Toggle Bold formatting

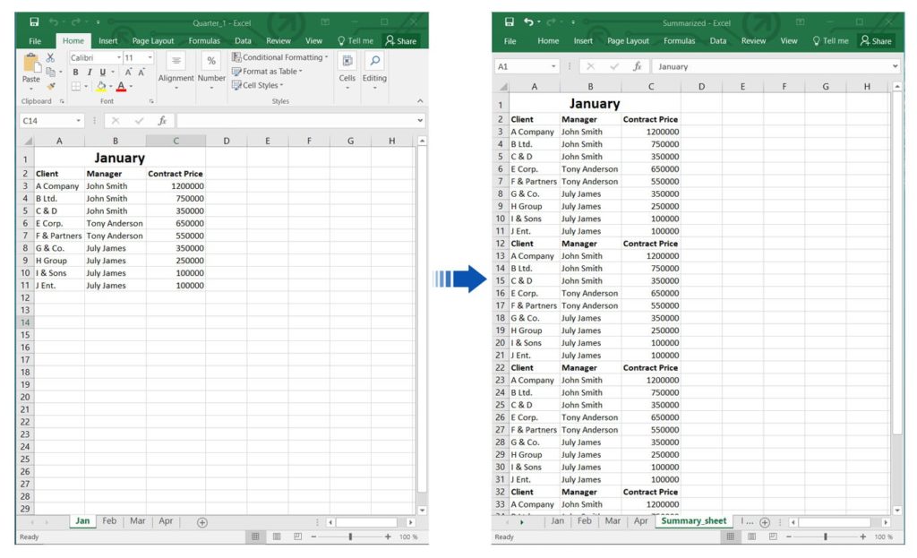(x=75, y=72)
